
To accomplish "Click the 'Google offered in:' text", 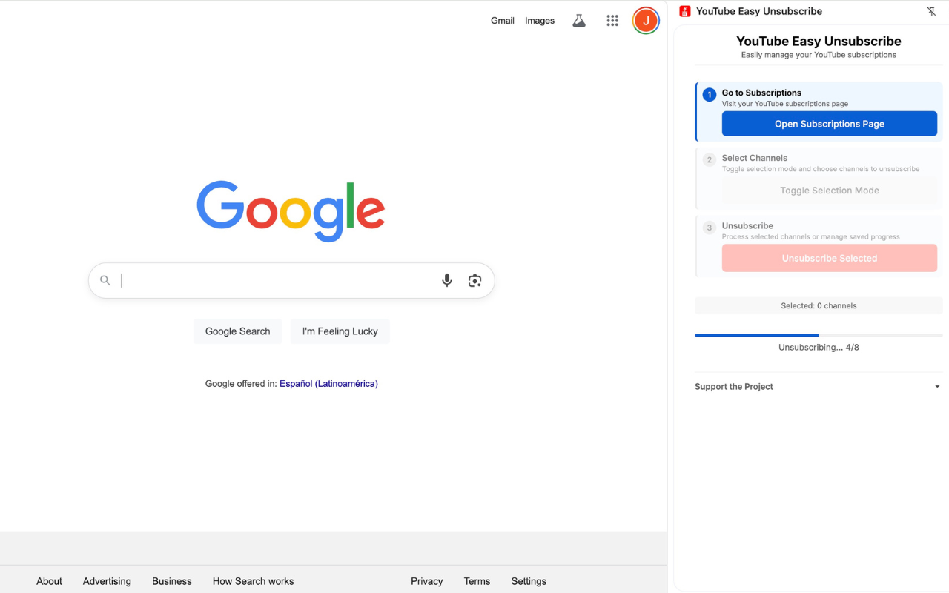I will 241,384.
